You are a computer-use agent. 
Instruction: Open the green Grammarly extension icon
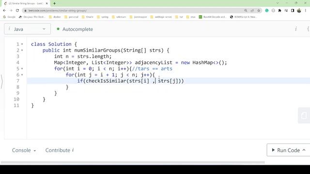(x=267, y=11)
